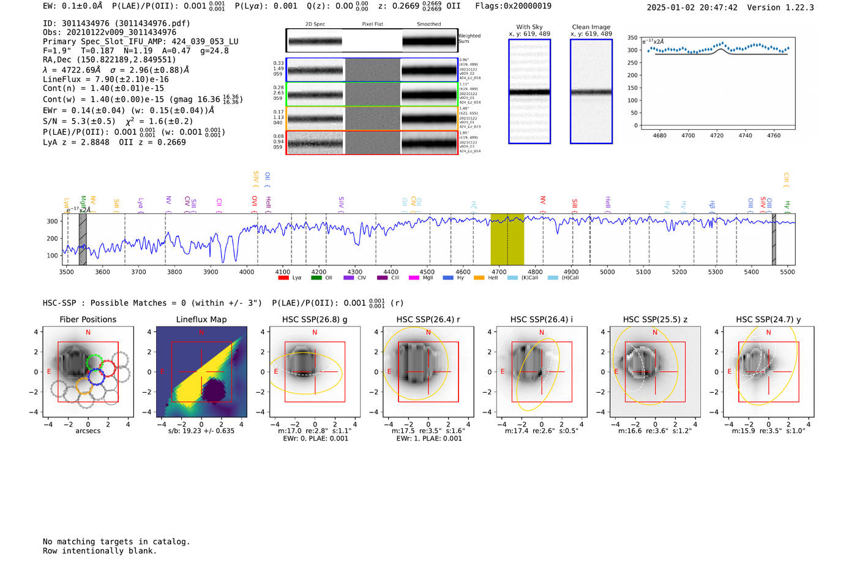Screen dimensions: 857x584
Task: Click the timestamp '2025-01-02 20:47:42'
Action: [x=692, y=7]
